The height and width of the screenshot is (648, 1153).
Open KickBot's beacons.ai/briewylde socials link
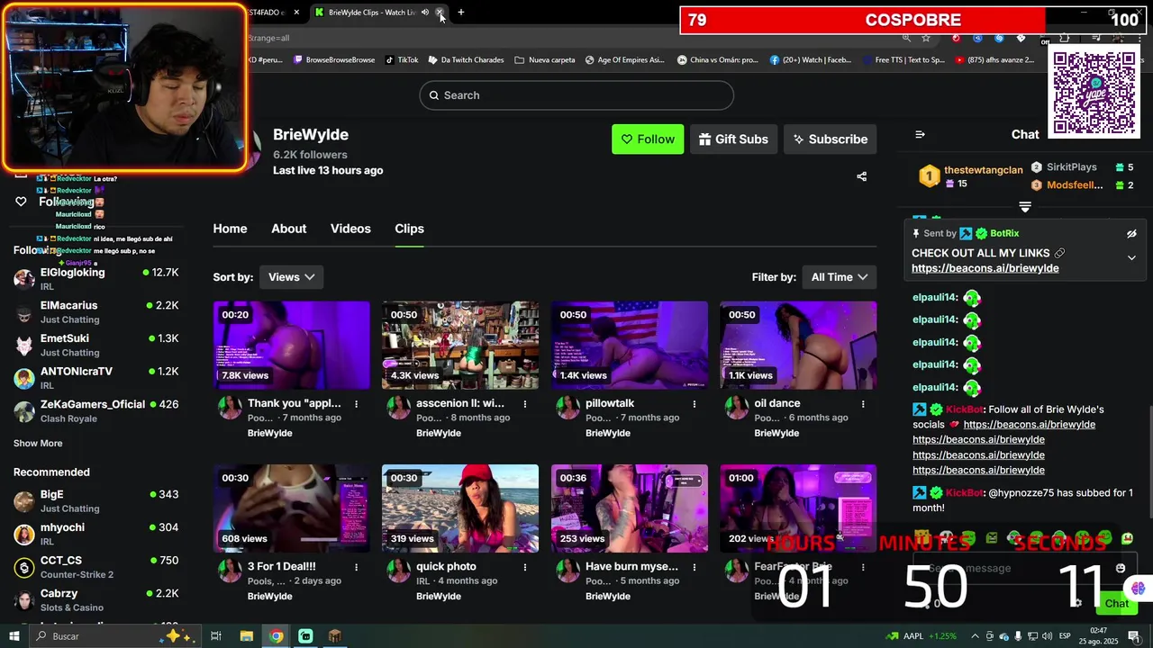[1029, 425]
